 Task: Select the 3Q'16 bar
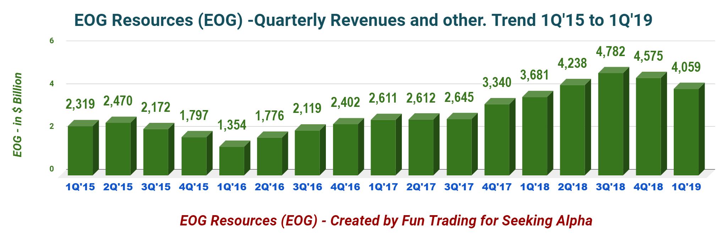(x=310, y=150)
